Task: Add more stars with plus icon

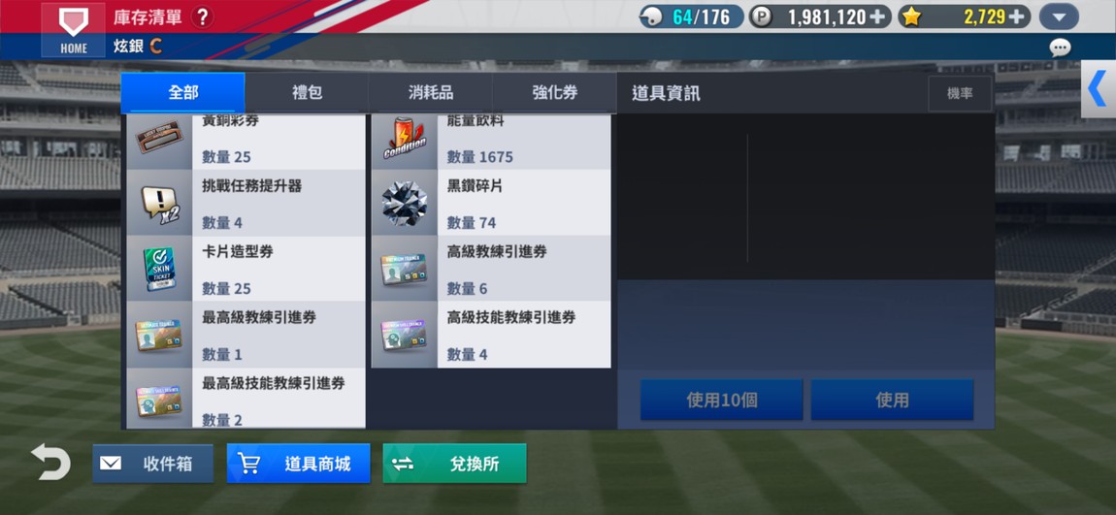Action: (1019, 17)
